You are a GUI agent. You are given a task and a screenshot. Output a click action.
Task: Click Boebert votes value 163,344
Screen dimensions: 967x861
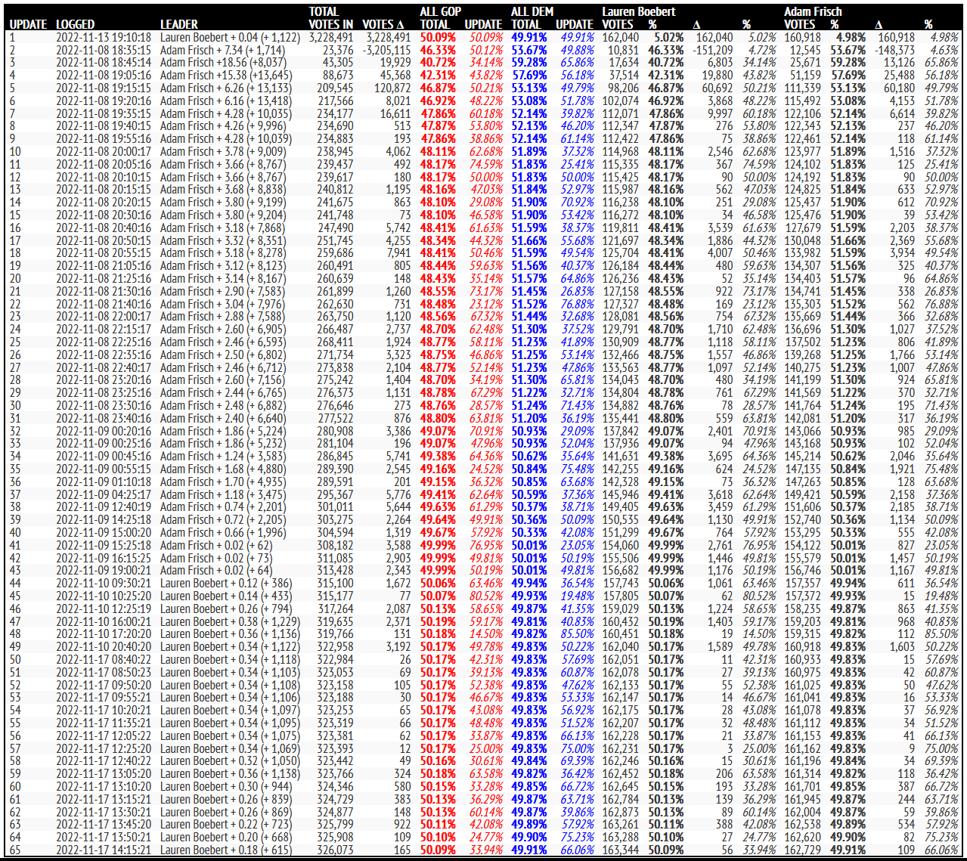pos(620,850)
